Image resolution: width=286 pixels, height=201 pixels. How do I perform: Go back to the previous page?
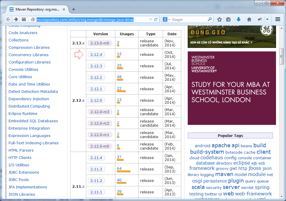click(x=8, y=19)
